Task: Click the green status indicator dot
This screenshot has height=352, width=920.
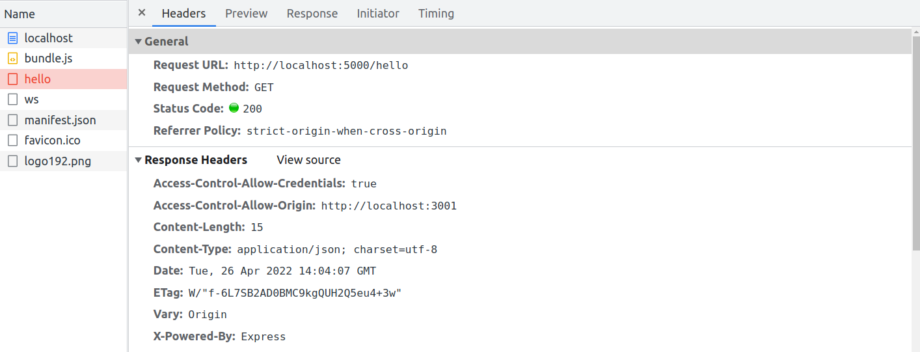Action: click(x=234, y=108)
